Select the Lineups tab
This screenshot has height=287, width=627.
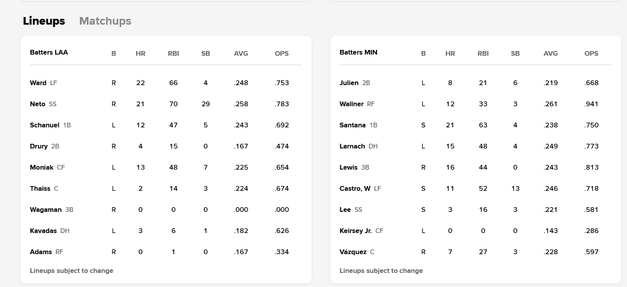(44, 21)
